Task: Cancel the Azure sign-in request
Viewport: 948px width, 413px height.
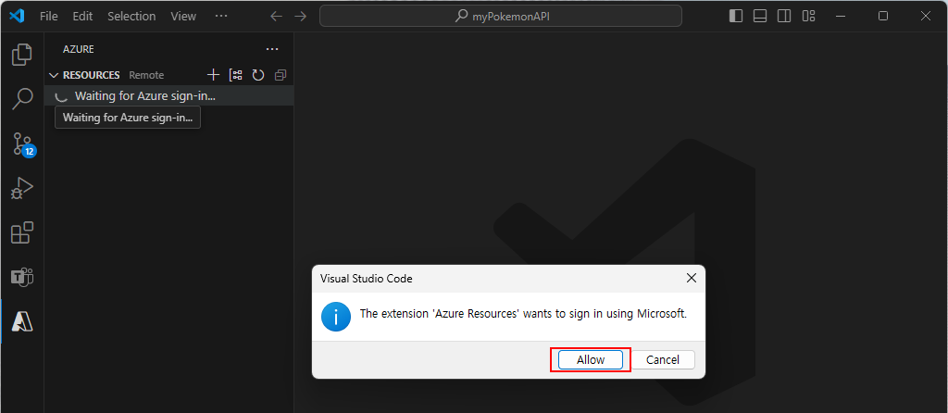Action: pyautogui.click(x=663, y=360)
